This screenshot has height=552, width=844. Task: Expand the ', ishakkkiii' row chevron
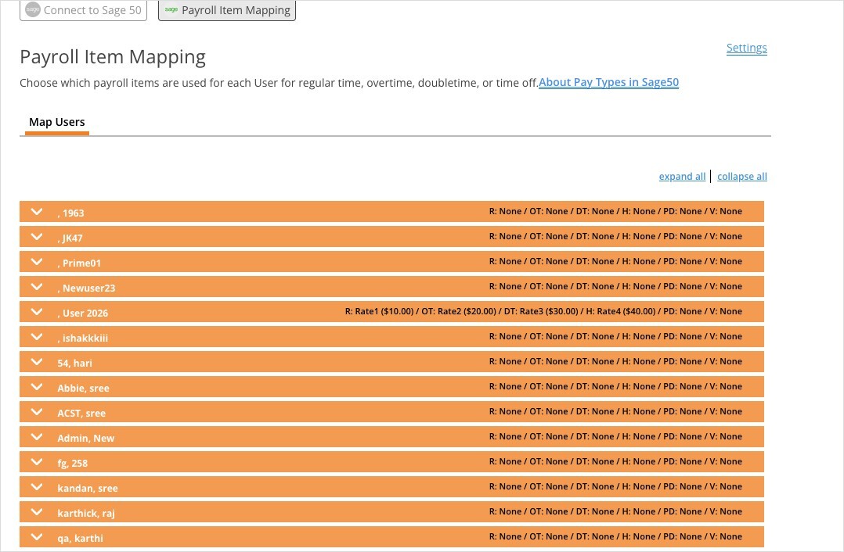[x=37, y=336]
